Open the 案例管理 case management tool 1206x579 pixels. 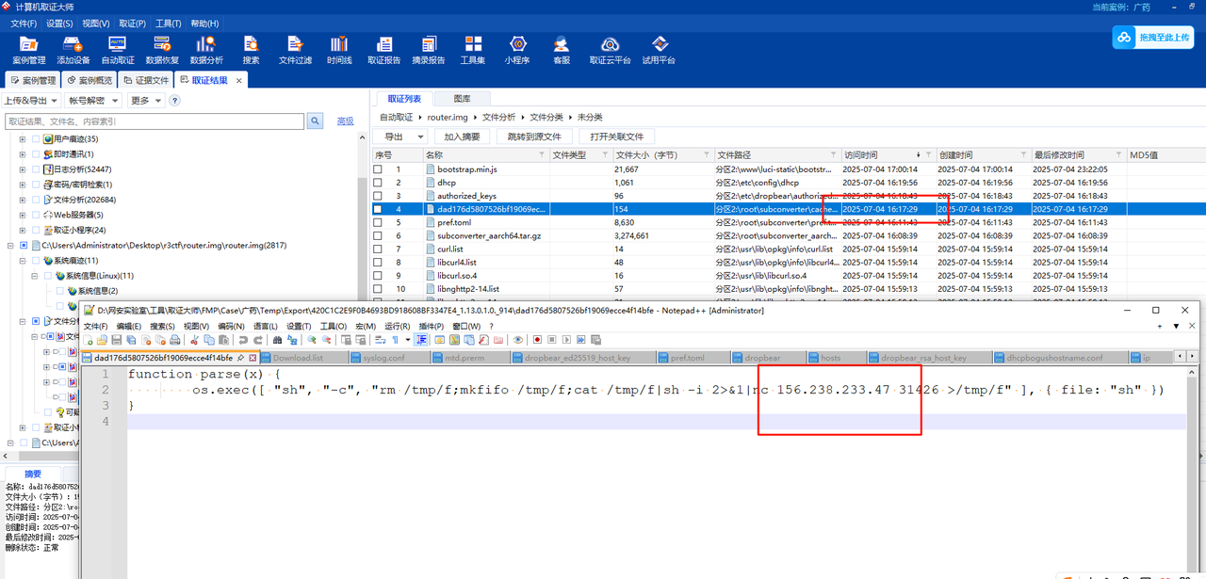tap(28, 49)
